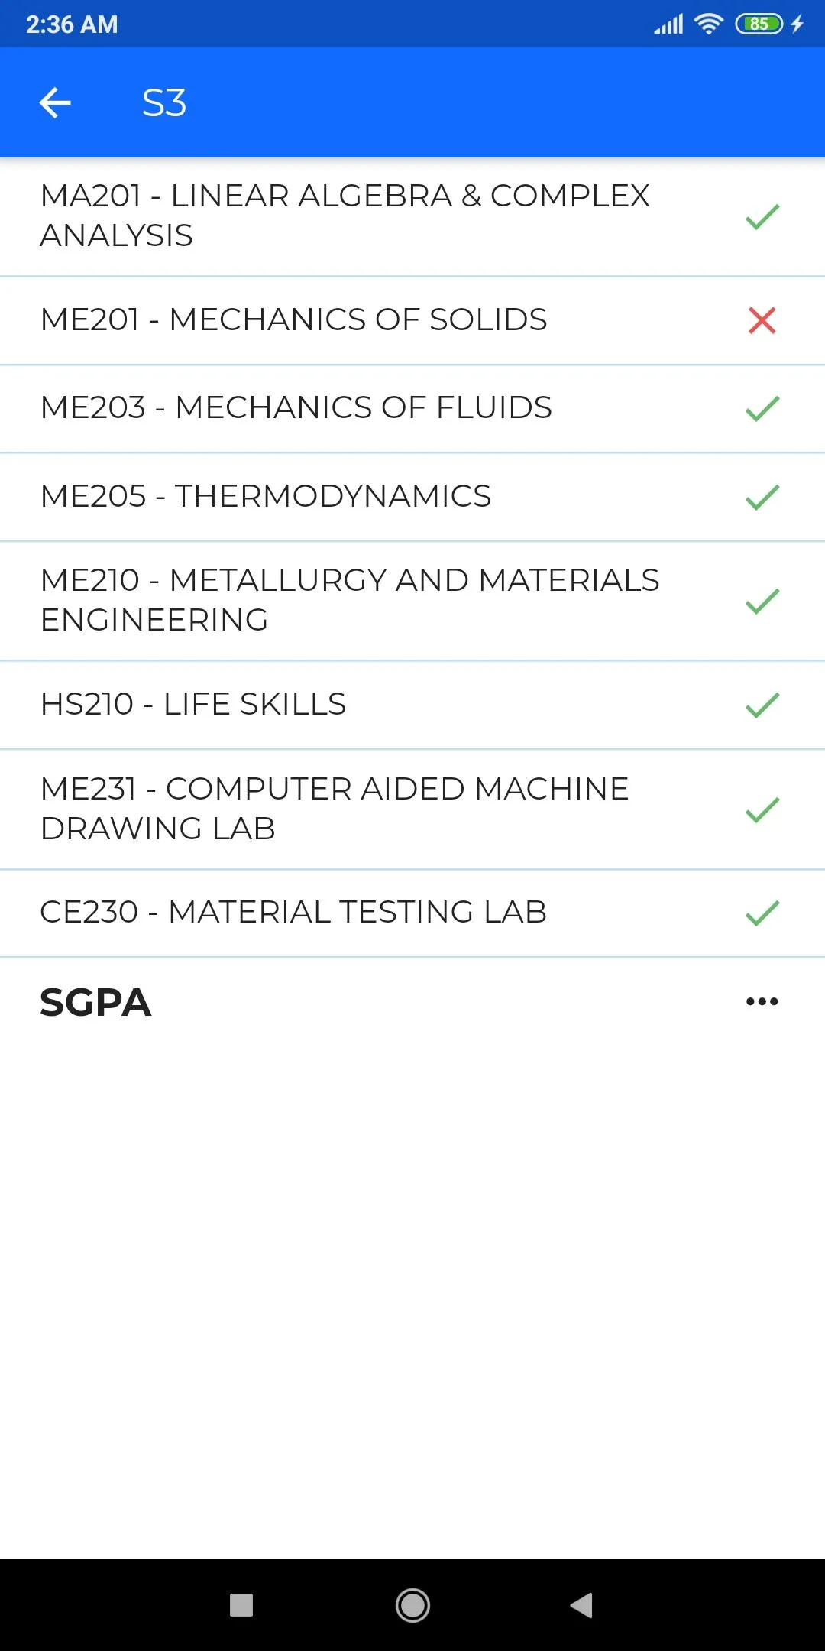Open the HS210 Life Skills course
The image size is (825, 1651).
[x=193, y=704]
